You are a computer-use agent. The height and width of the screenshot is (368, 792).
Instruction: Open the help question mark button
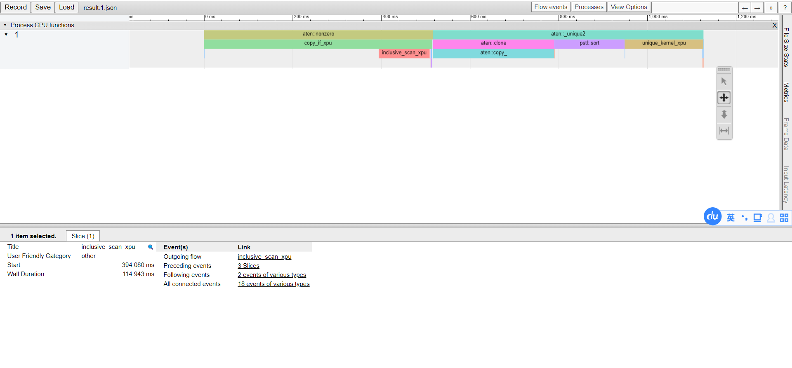coord(785,7)
